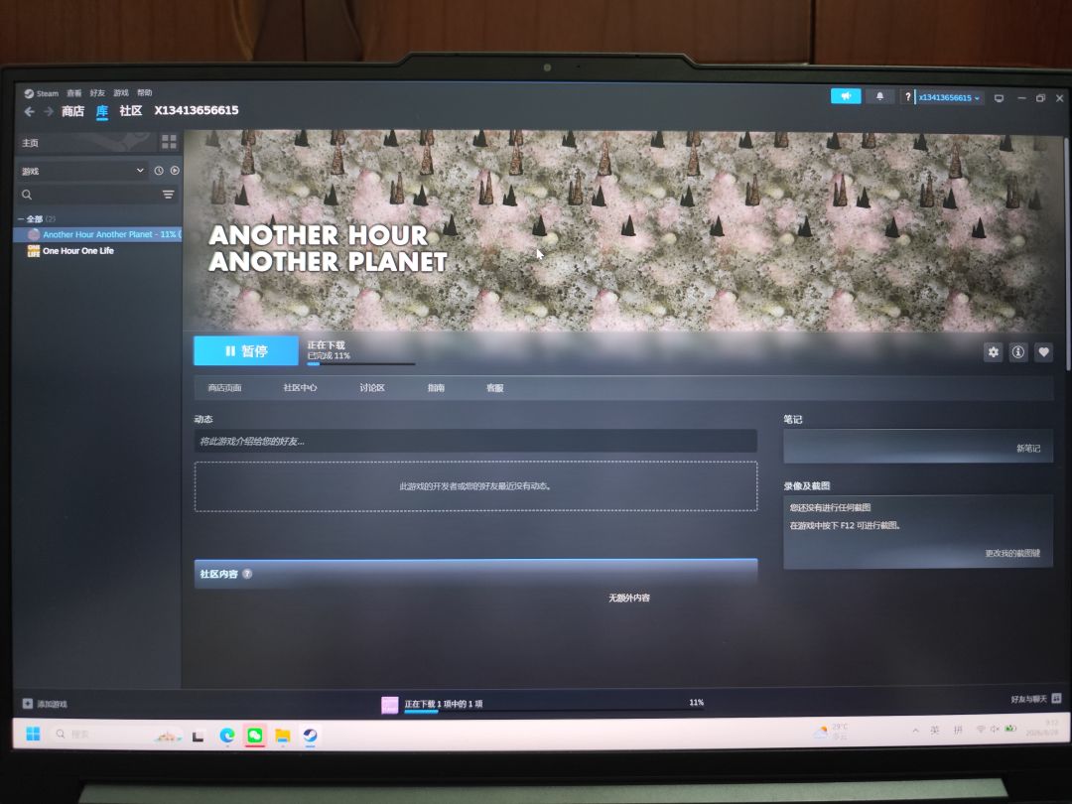
Task: Open Windows Start menu
Action: [x=33, y=734]
